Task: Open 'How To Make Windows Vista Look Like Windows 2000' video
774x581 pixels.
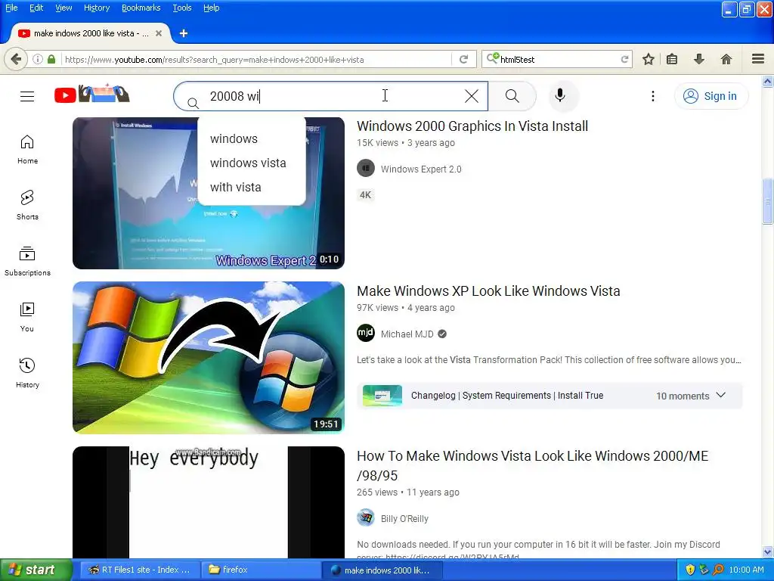Action: pos(533,465)
